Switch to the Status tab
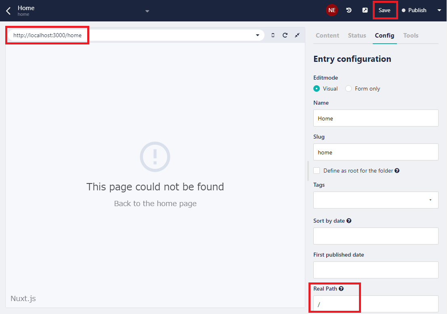Viewport: 447px width, 314px height. point(357,36)
